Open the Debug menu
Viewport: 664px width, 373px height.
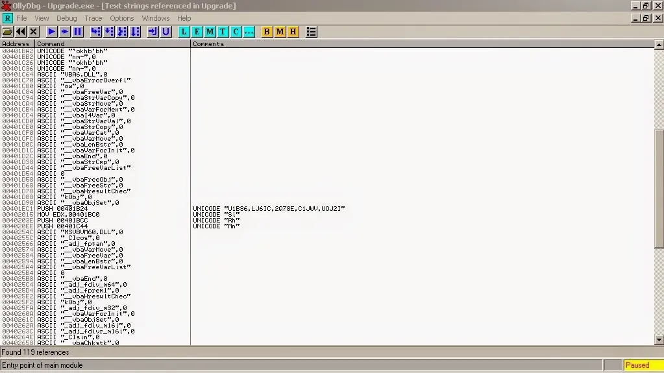(x=66, y=18)
